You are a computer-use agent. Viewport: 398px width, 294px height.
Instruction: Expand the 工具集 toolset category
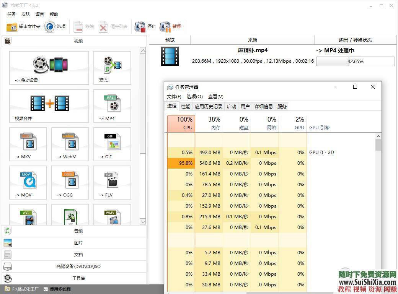(78, 278)
